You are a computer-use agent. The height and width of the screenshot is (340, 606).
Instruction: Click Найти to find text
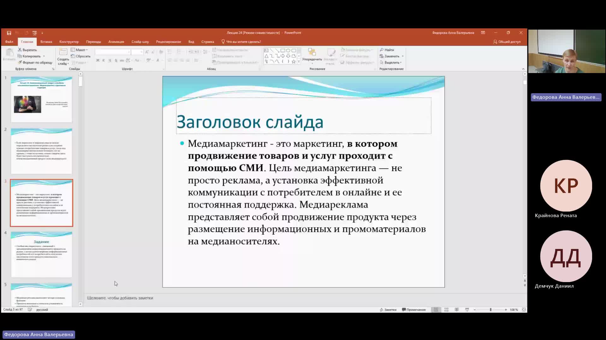[387, 50]
